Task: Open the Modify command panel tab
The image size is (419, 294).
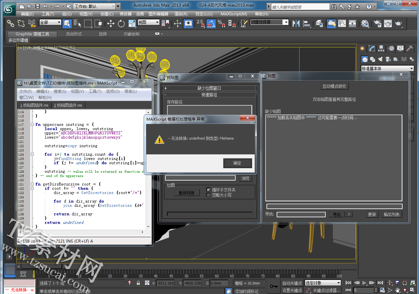Action: pyautogui.click(x=372, y=49)
